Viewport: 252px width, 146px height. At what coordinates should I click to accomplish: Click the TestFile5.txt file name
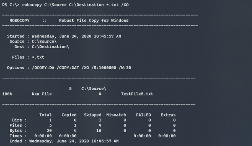point(137,94)
